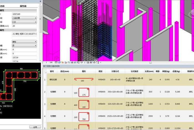Close the properties panel with the X
This screenshot has width=194, height=130.
click(x=40, y=1)
